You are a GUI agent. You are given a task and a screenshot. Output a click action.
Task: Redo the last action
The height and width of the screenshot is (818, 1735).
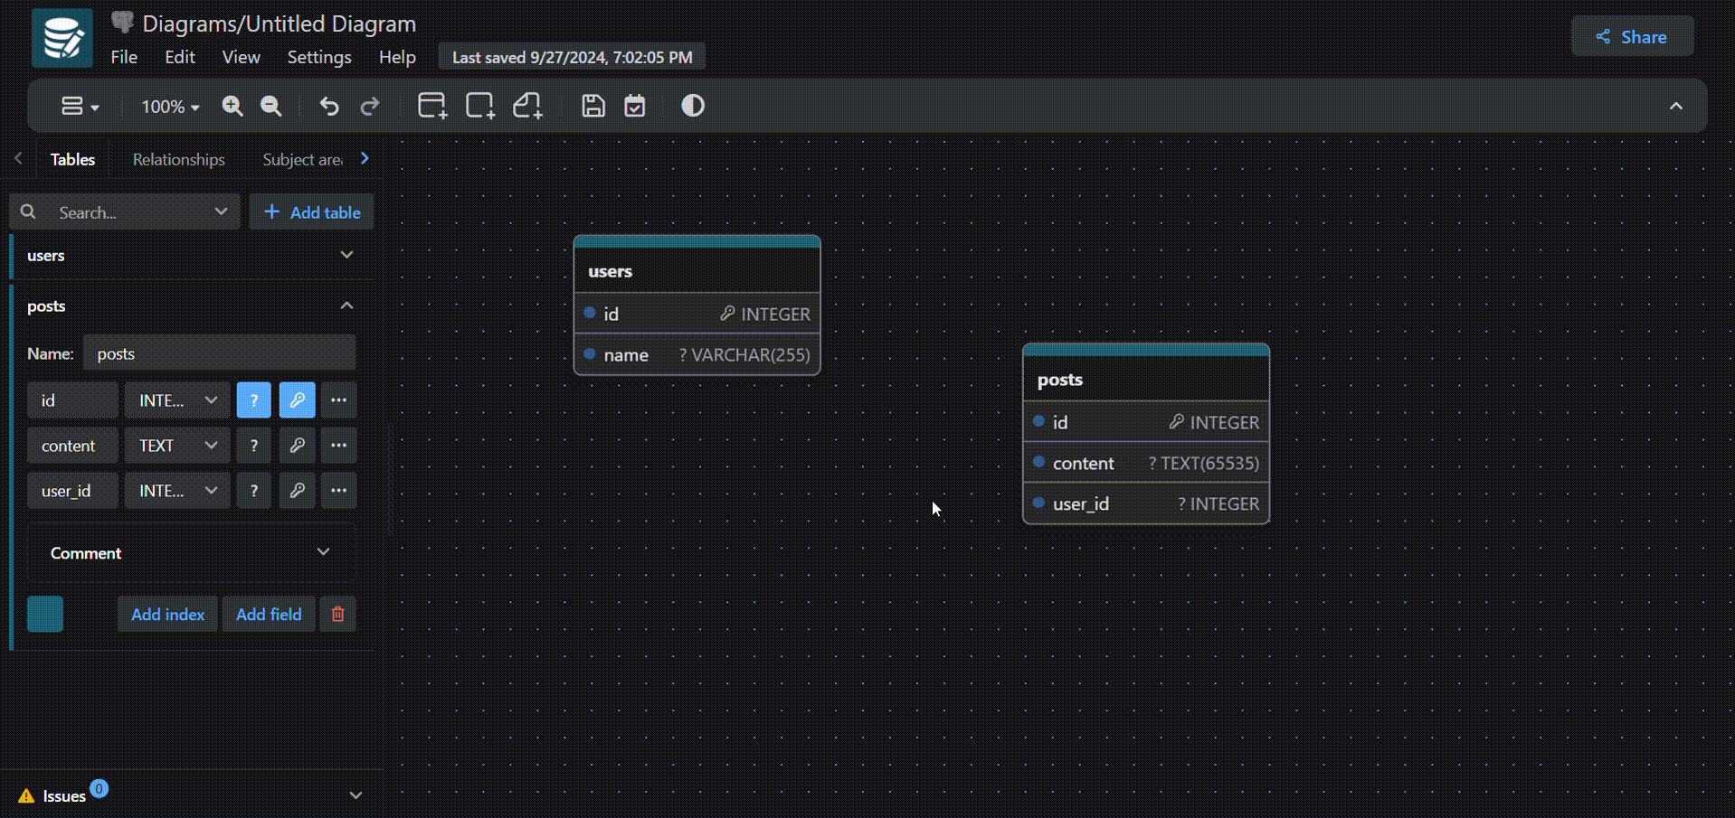[369, 107]
